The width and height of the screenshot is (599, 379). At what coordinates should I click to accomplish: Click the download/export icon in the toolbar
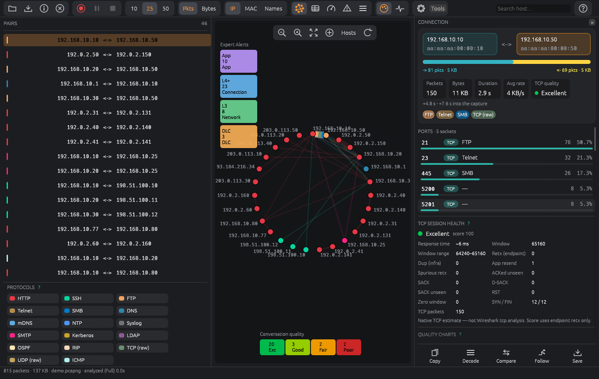point(28,8)
